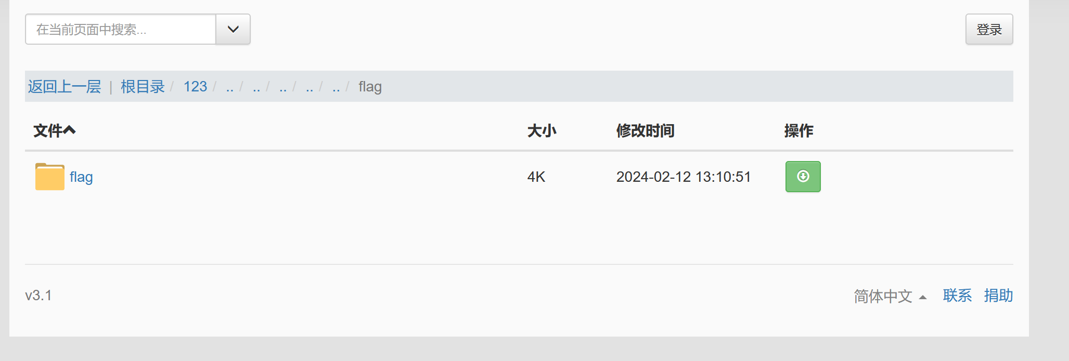Open the 联系 contact link
Viewport: 1069px width, 361px height.
(957, 296)
